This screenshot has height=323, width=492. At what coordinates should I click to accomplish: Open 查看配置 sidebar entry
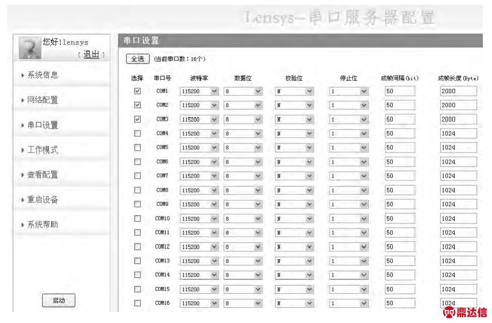42,175
